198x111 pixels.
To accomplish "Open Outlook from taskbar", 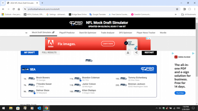I will point(39,108).
